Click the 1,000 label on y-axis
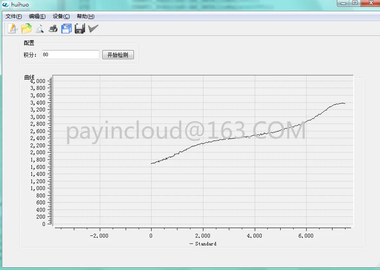Image resolution: width=380 pixels, height=270 pixels. pos(38,188)
